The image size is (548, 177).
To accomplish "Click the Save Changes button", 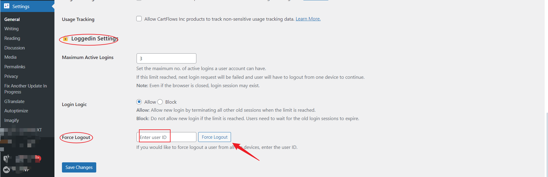I will pos(79,167).
